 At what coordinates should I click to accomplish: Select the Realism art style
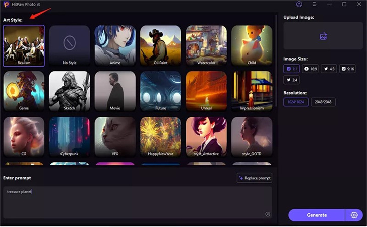coord(24,46)
